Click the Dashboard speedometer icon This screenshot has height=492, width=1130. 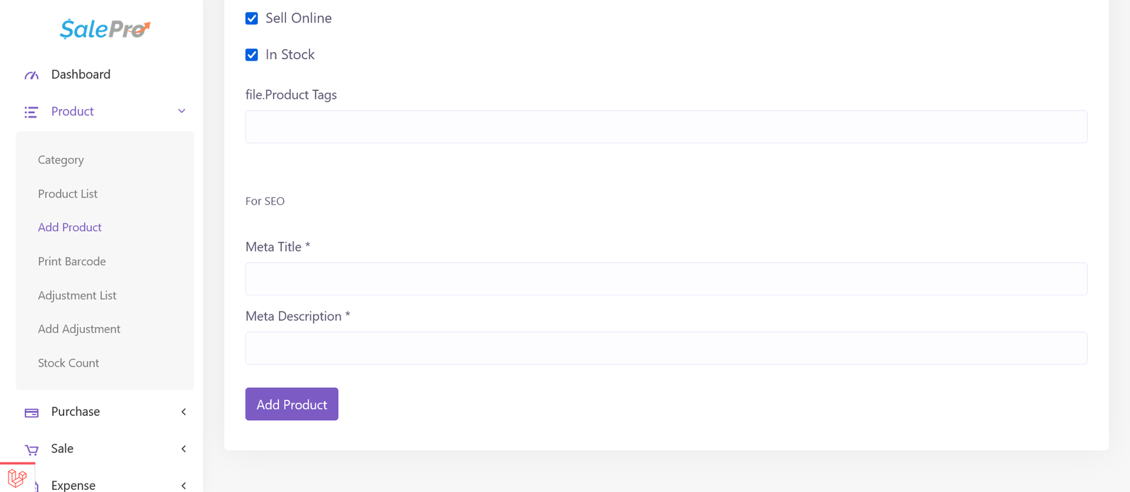pyautogui.click(x=32, y=75)
